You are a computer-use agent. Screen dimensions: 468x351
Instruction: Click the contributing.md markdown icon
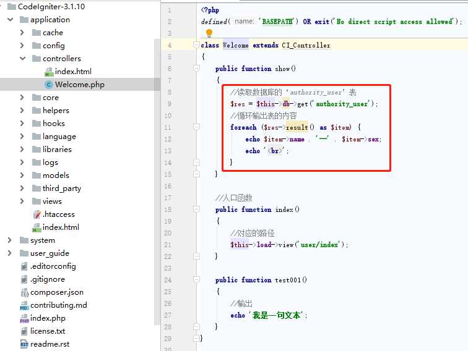pos(24,305)
